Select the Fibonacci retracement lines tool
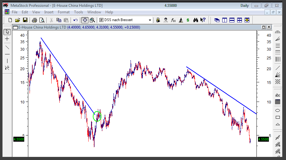This screenshot has width=286, height=160. point(278,46)
